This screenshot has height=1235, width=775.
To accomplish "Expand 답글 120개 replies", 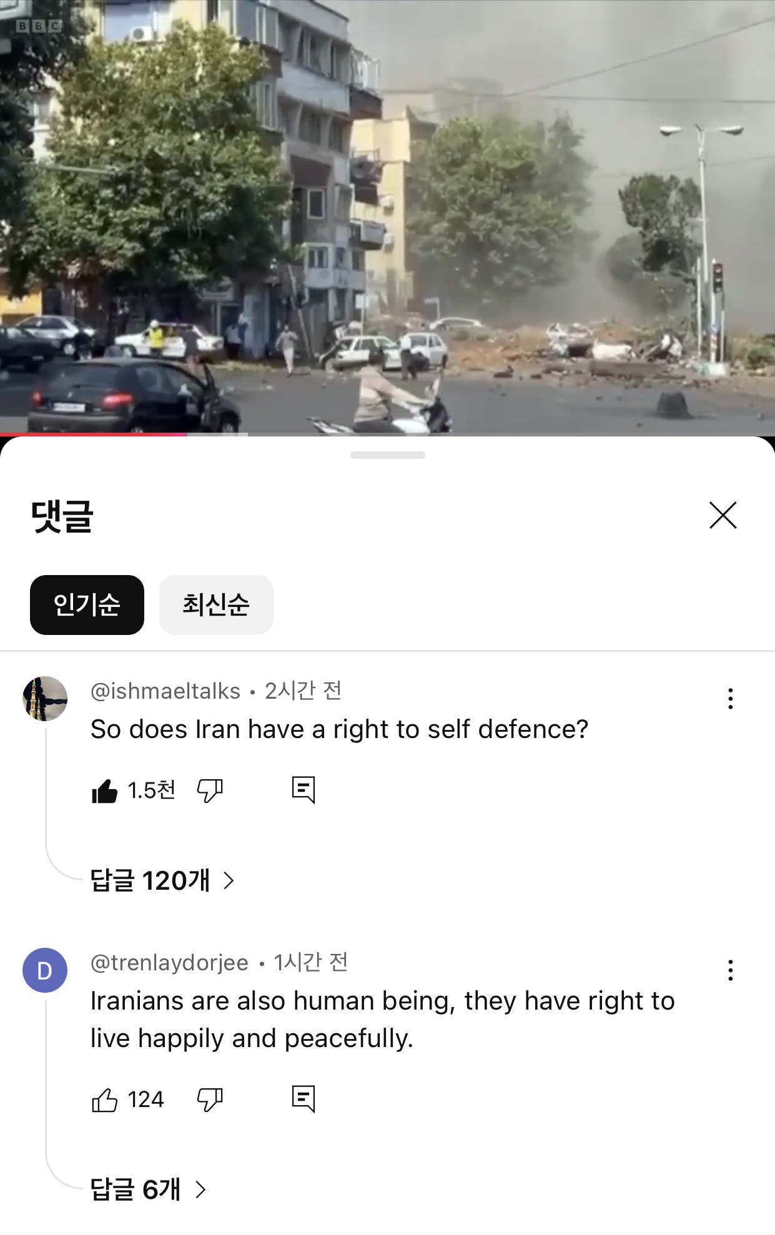I will pos(162,880).
